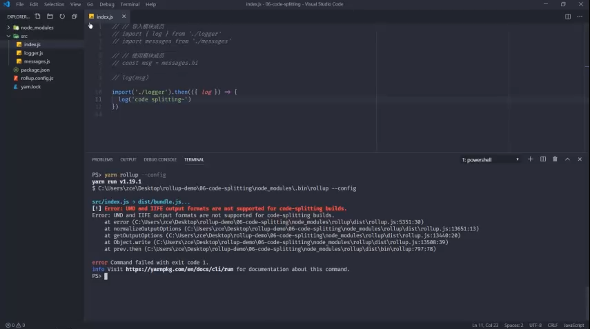Open the Go menu

(x=90, y=4)
